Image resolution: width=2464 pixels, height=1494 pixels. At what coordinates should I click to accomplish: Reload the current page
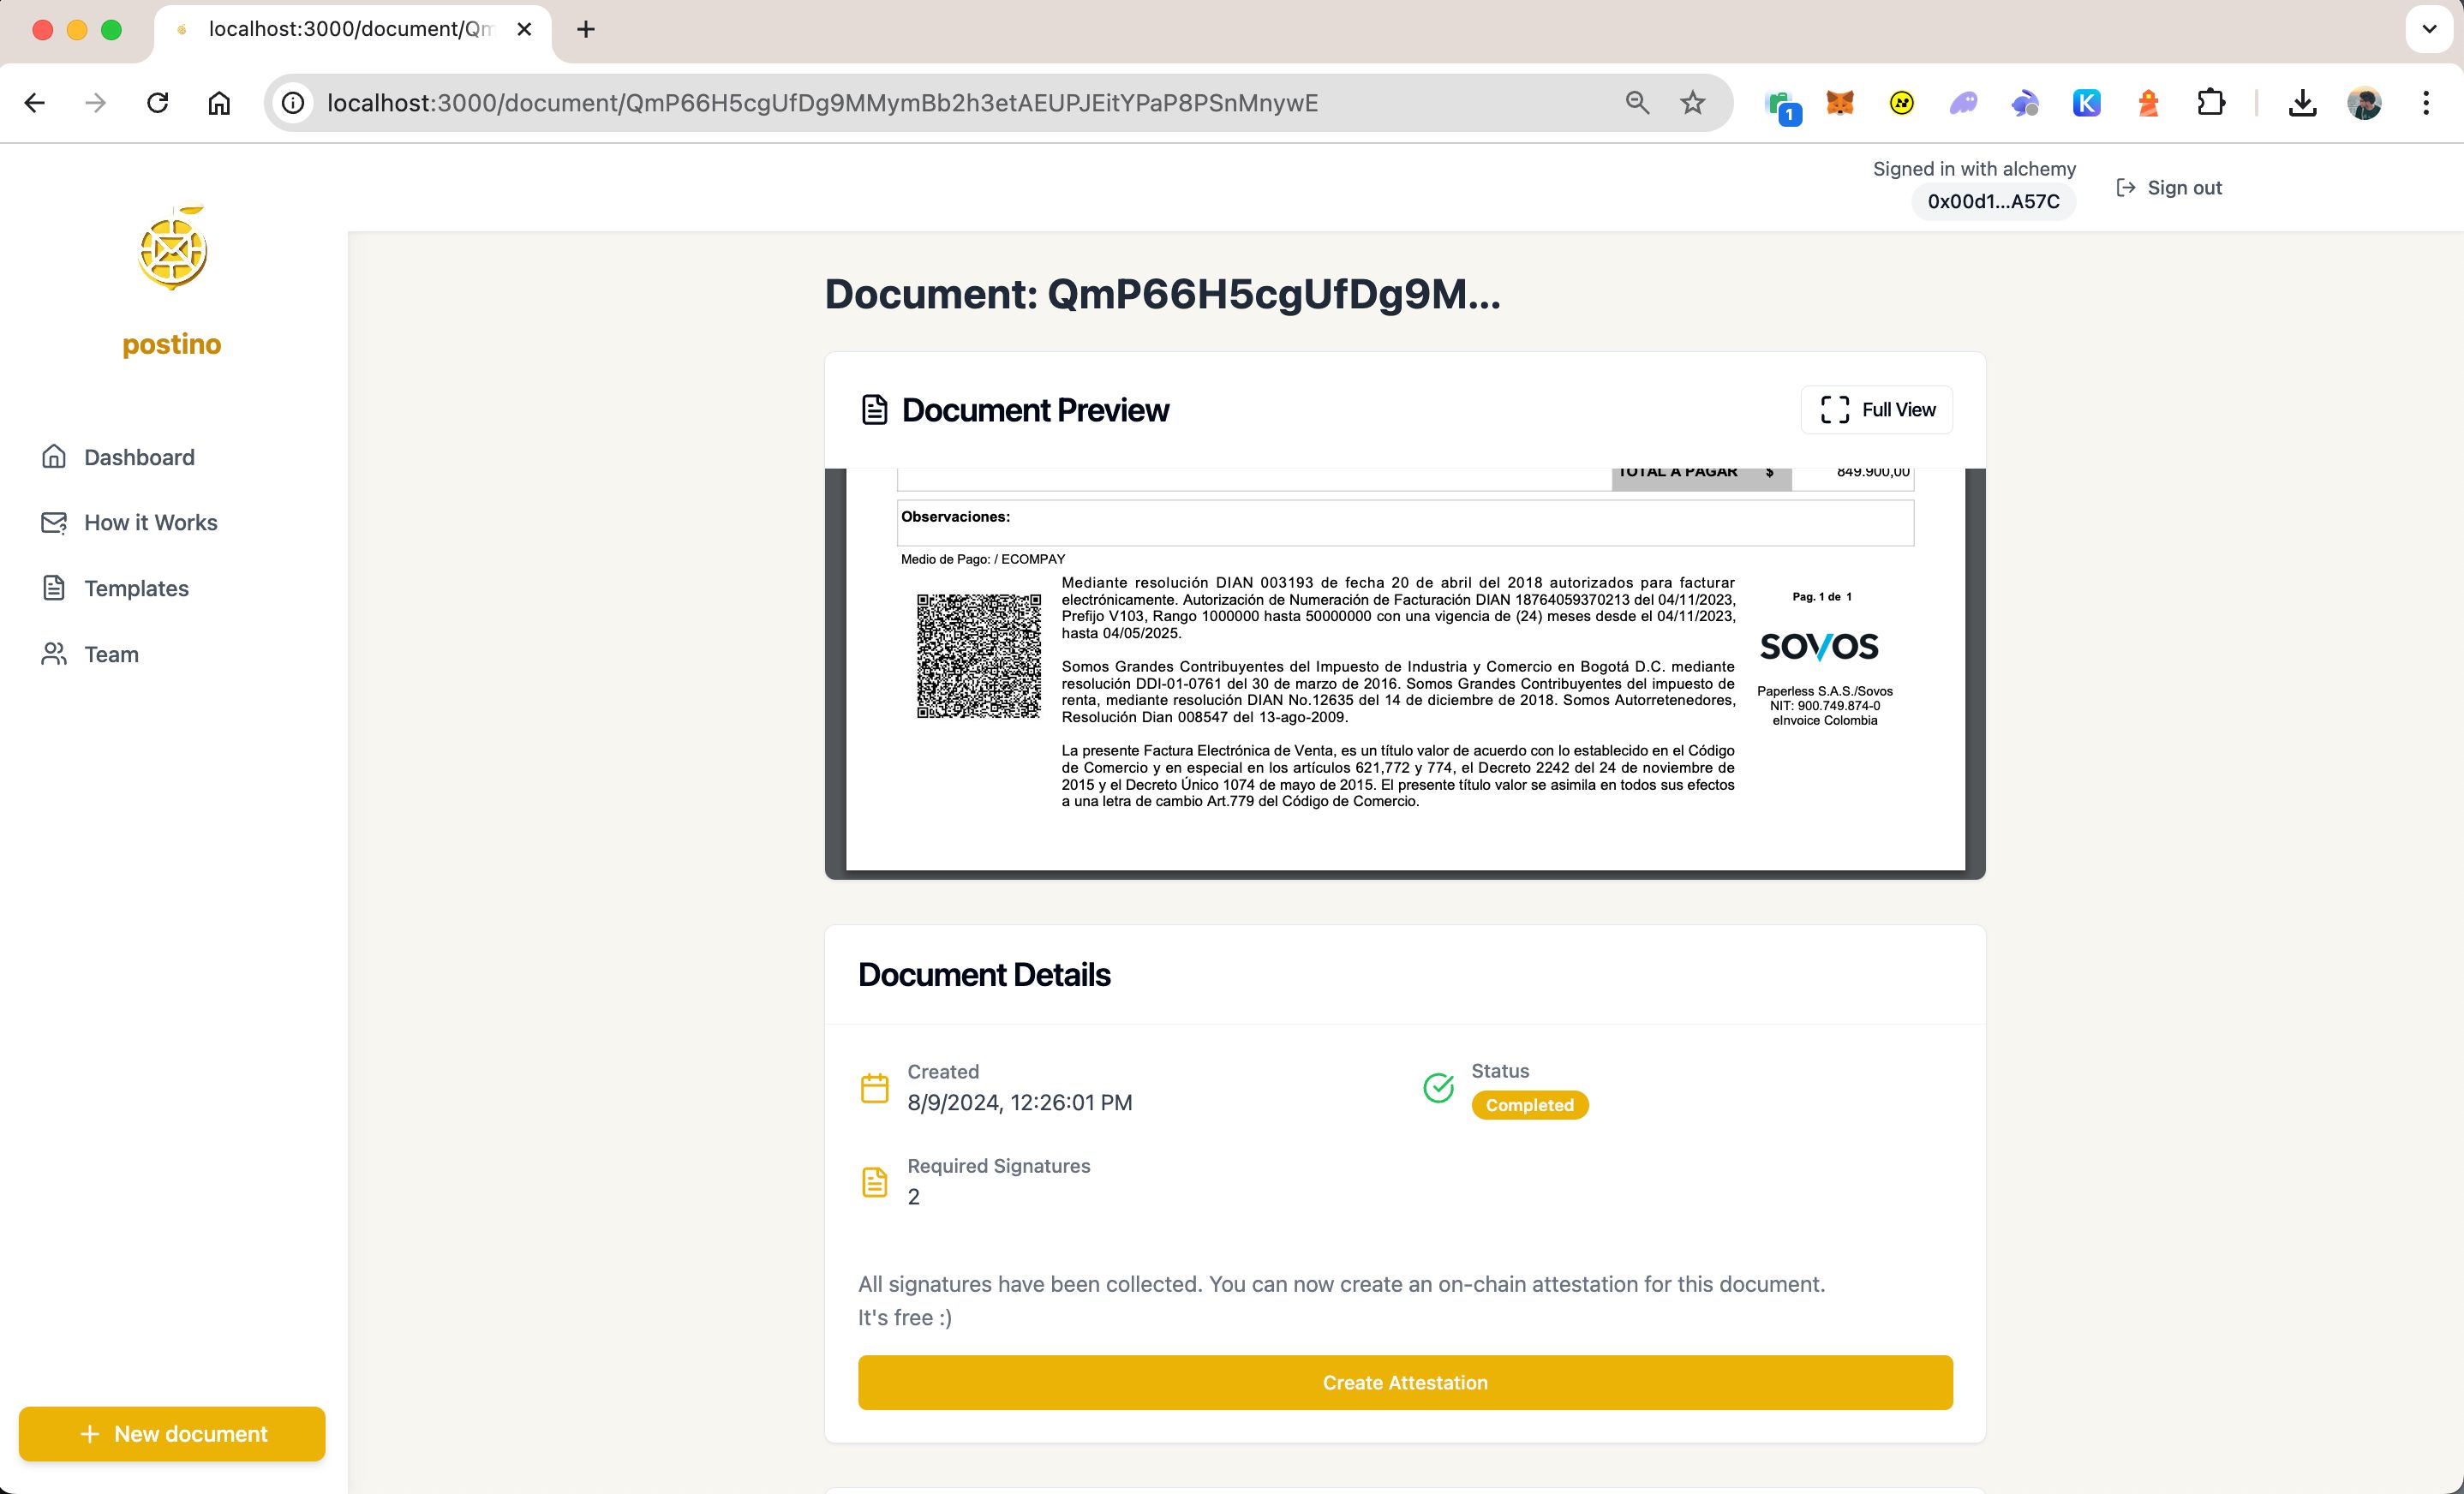click(157, 103)
